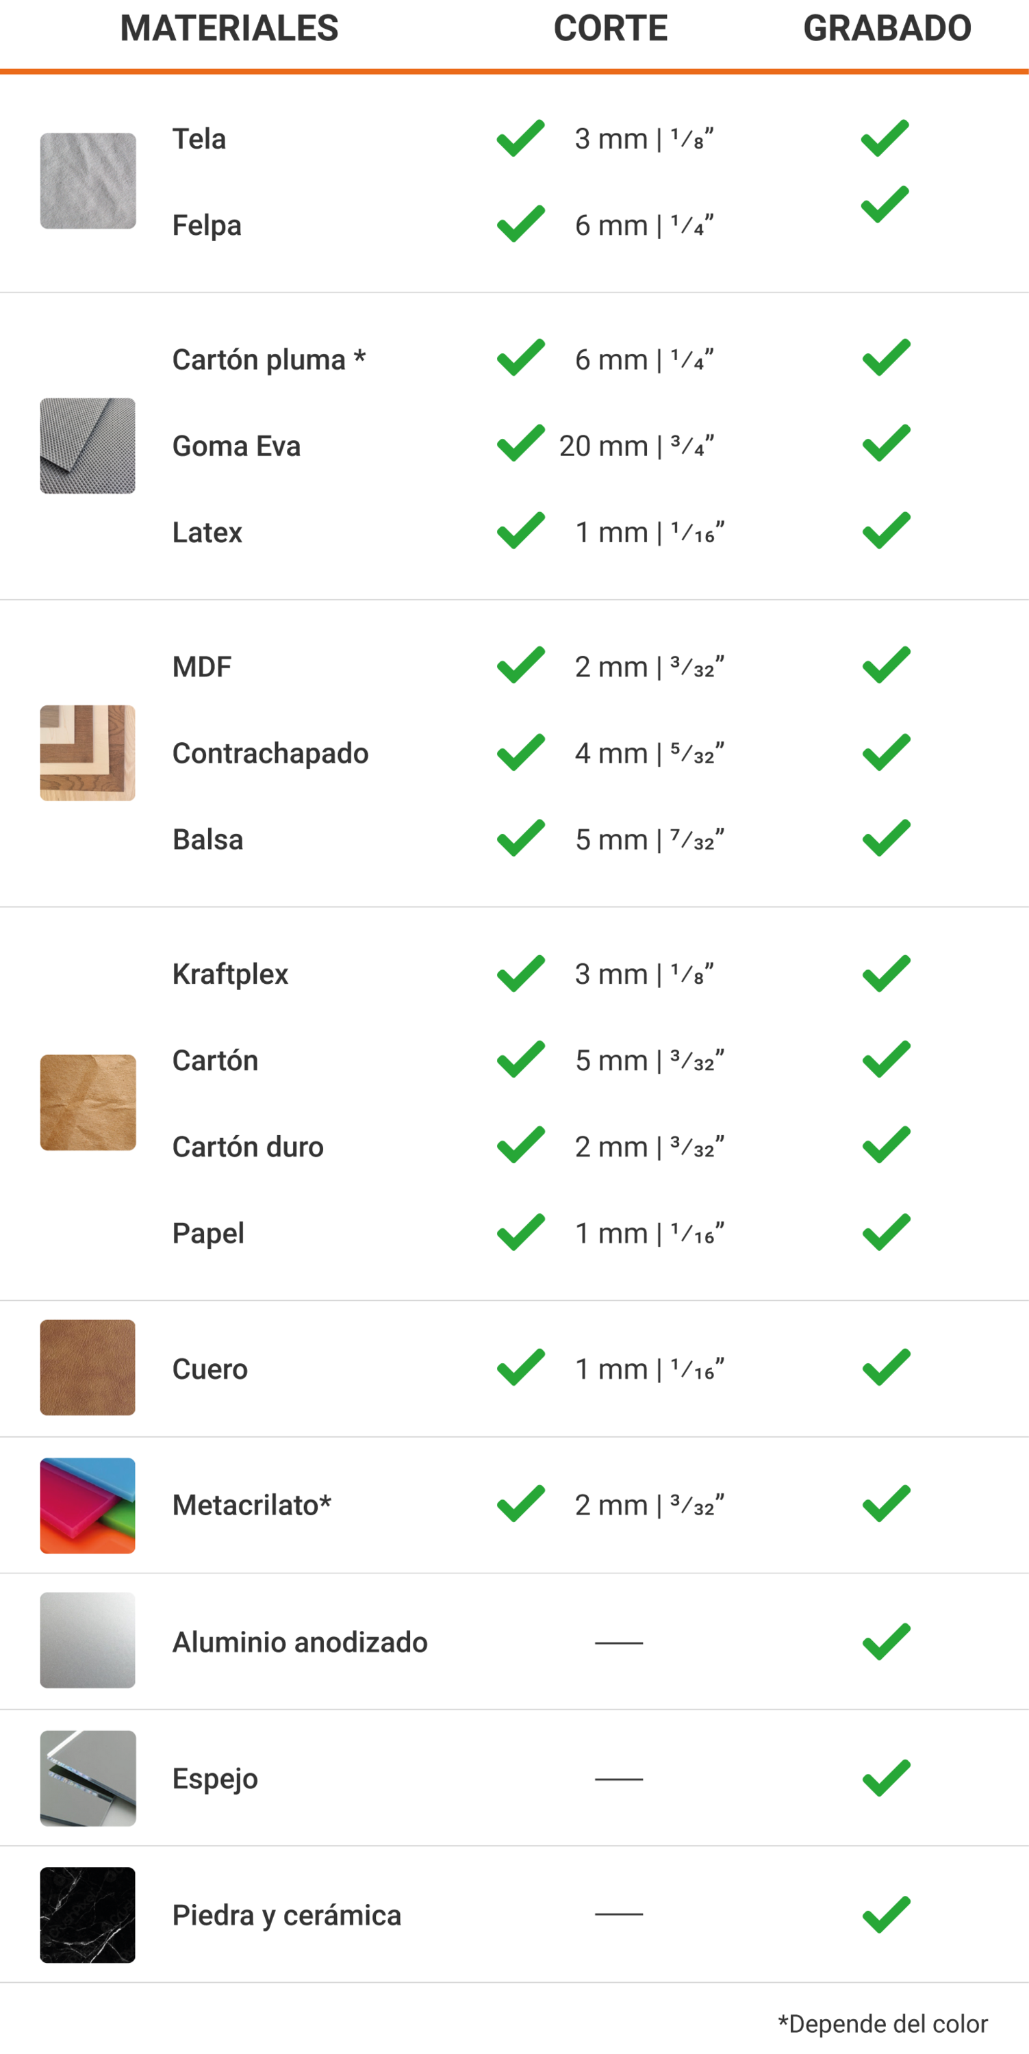The image size is (1029, 2054).
Task: Click the engraving checkmark for Balsa
Action: click(x=885, y=838)
